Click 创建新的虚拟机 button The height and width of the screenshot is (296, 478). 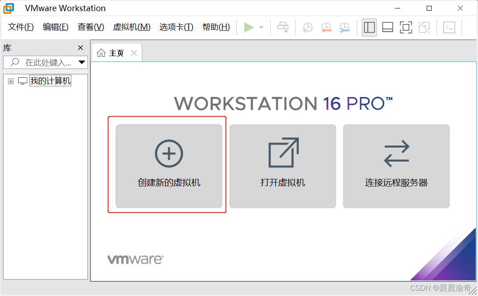(x=169, y=166)
